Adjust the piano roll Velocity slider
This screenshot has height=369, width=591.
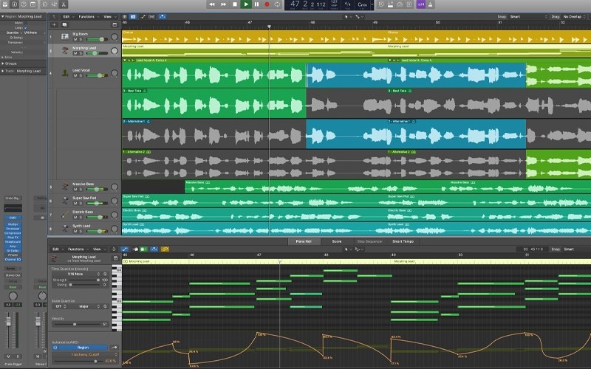75,324
